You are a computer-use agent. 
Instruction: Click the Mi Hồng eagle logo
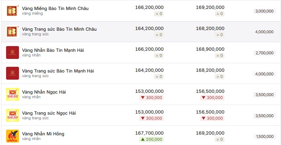point(13,136)
